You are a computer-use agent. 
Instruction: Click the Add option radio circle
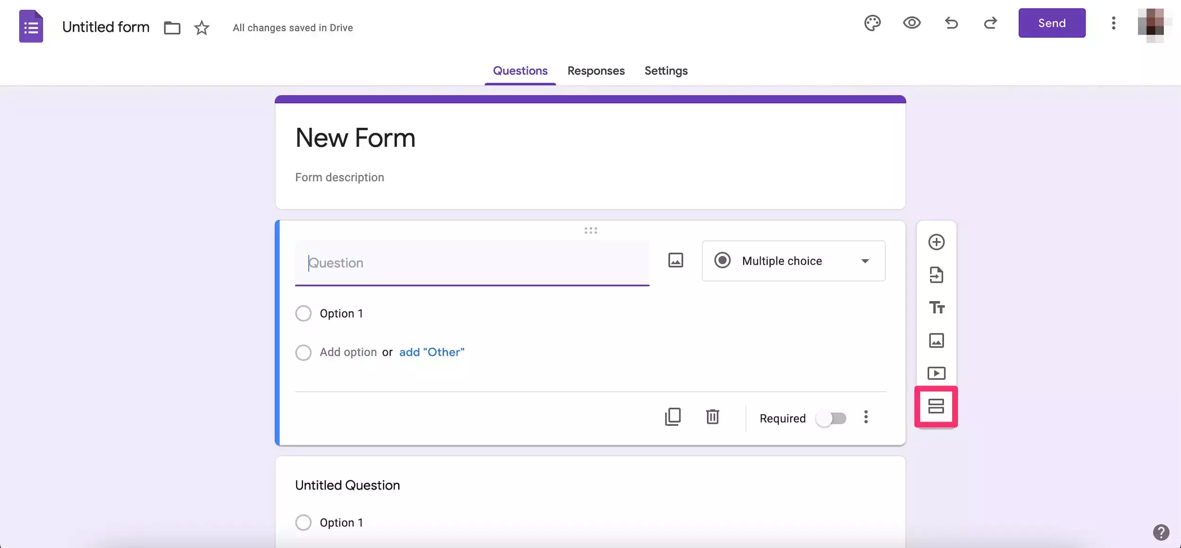click(x=303, y=352)
